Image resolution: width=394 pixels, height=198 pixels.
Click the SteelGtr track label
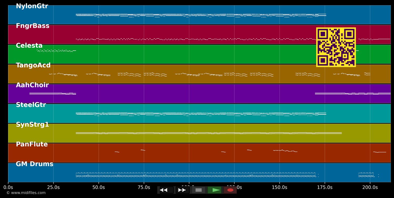[31, 105]
